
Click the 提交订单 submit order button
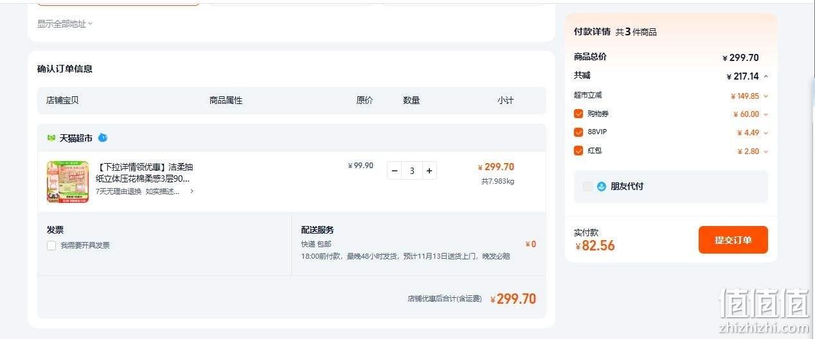coord(733,240)
